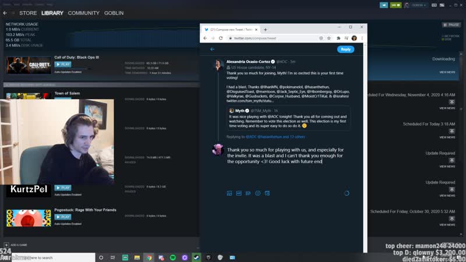Click the site lock icon in address bar
Screen dimensions: 466x262
[230, 38]
